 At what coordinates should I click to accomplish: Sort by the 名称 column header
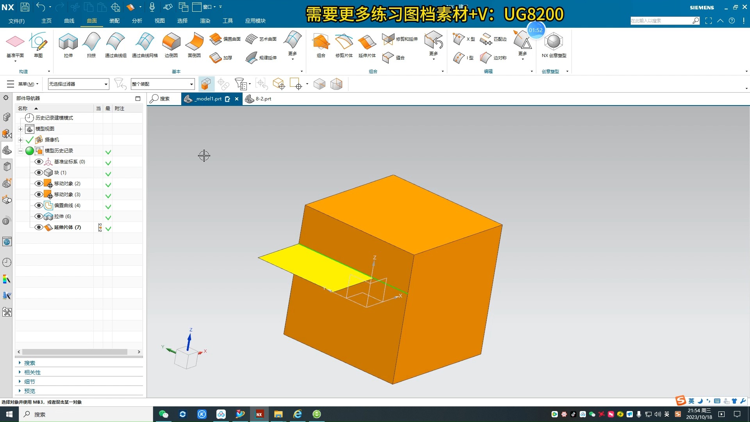[x=54, y=108]
